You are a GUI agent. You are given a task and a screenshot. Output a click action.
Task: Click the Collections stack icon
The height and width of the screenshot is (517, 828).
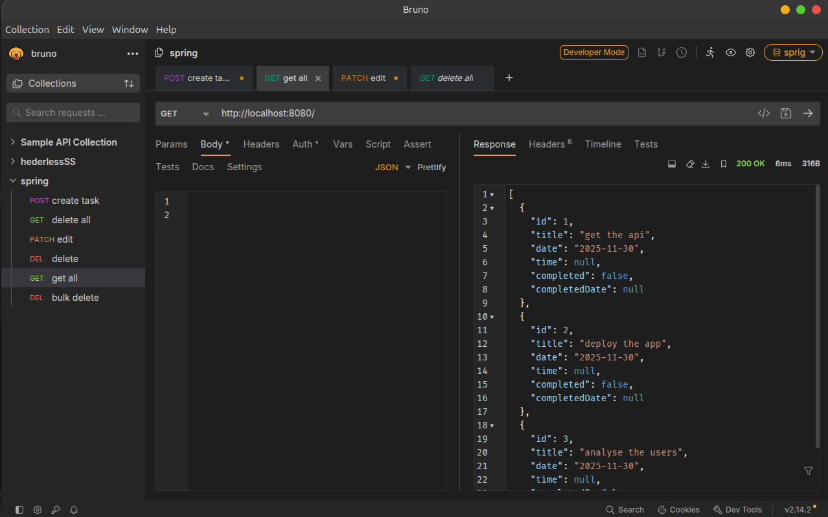pos(17,83)
